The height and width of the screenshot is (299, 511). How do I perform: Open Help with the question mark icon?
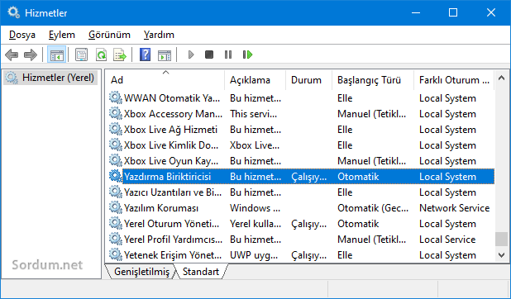click(x=145, y=55)
